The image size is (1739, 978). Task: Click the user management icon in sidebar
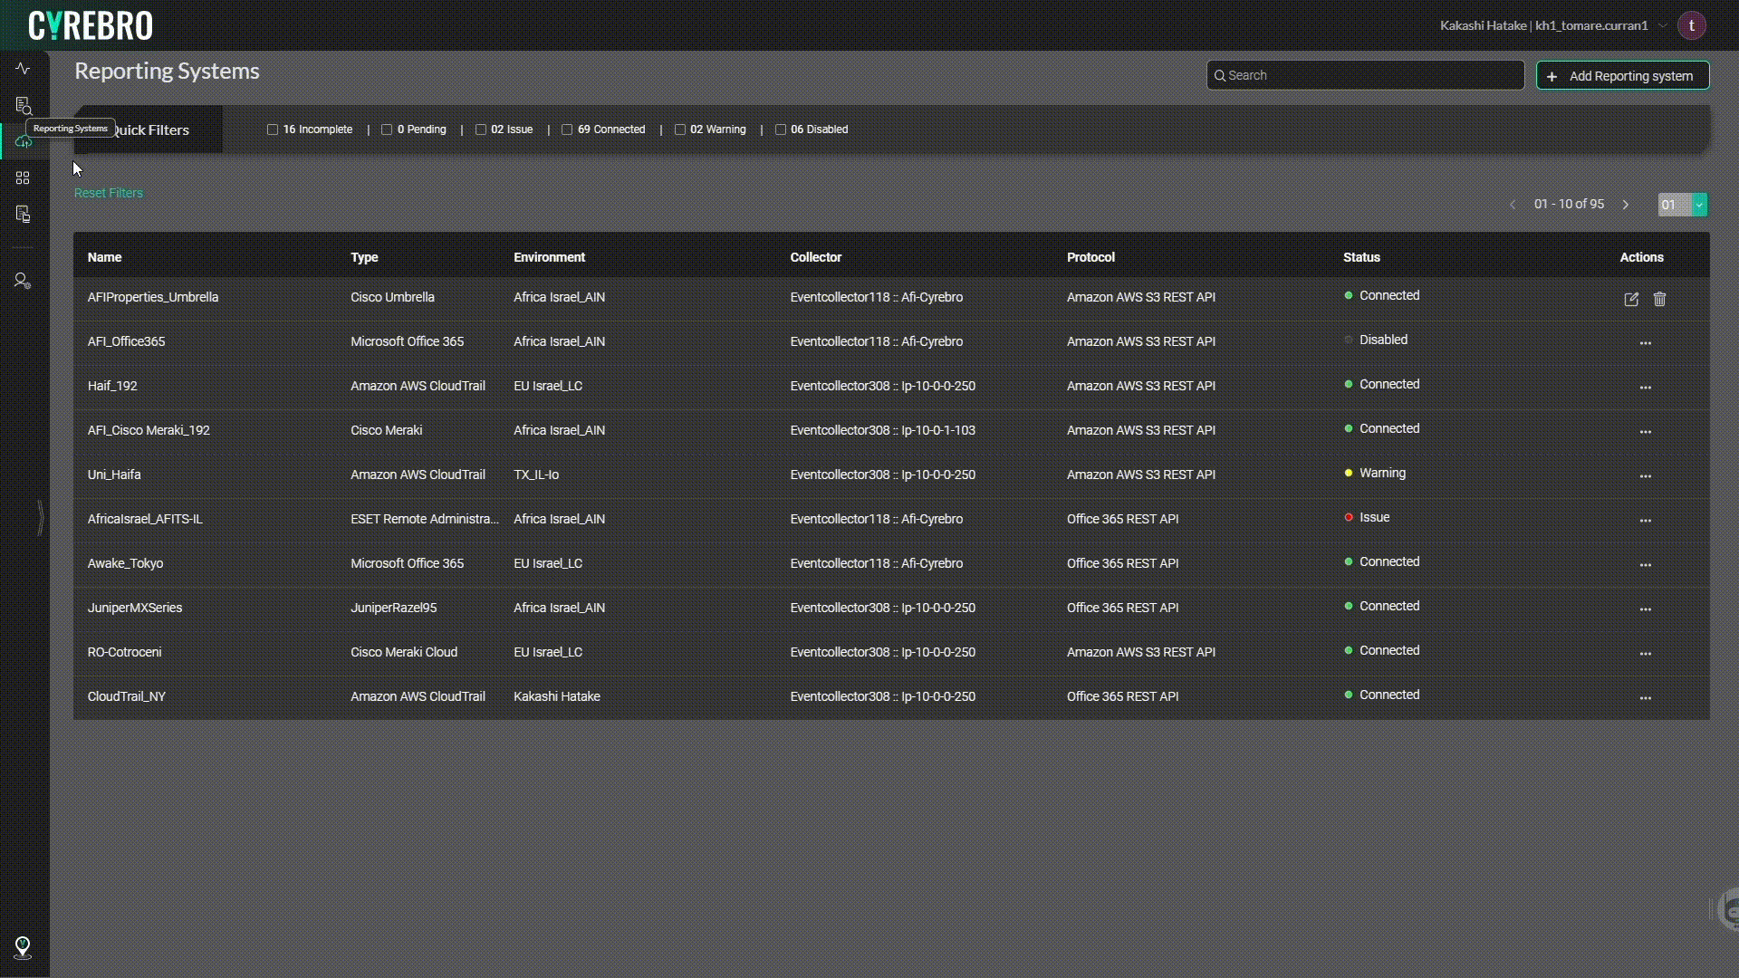click(23, 281)
